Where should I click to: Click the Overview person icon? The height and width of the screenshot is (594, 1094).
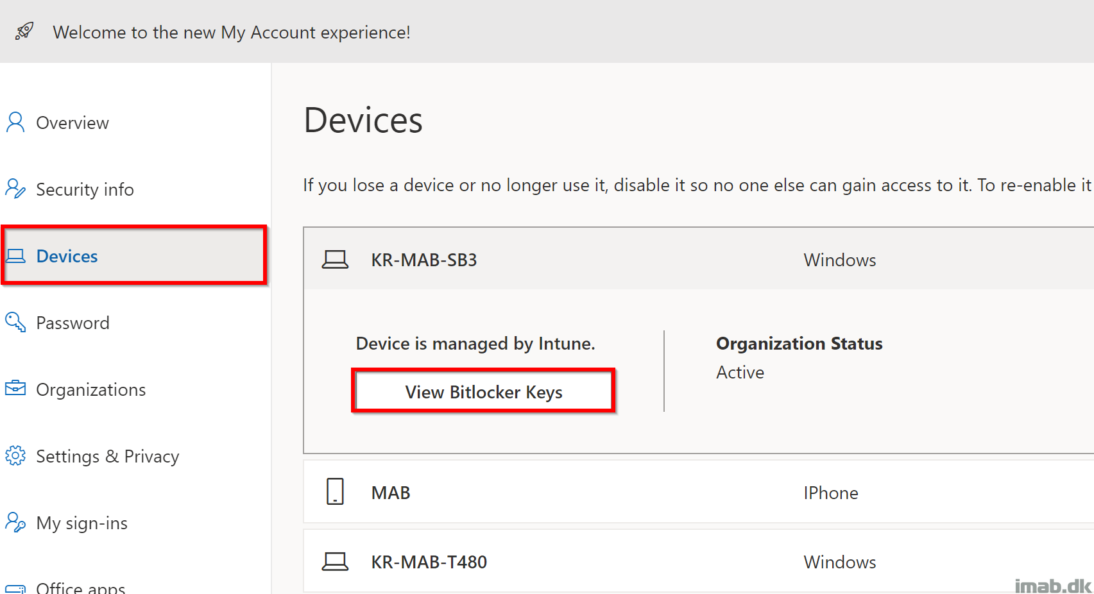[15, 122]
